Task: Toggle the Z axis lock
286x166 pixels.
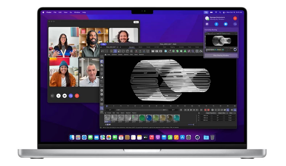Action: (x=144, y=51)
